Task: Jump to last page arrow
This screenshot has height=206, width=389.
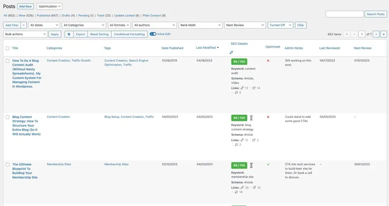Action: coord(383,34)
